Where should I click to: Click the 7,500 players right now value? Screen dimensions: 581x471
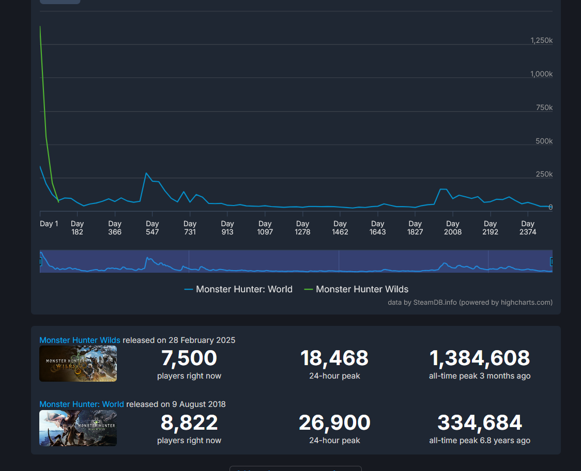click(x=189, y=358)
